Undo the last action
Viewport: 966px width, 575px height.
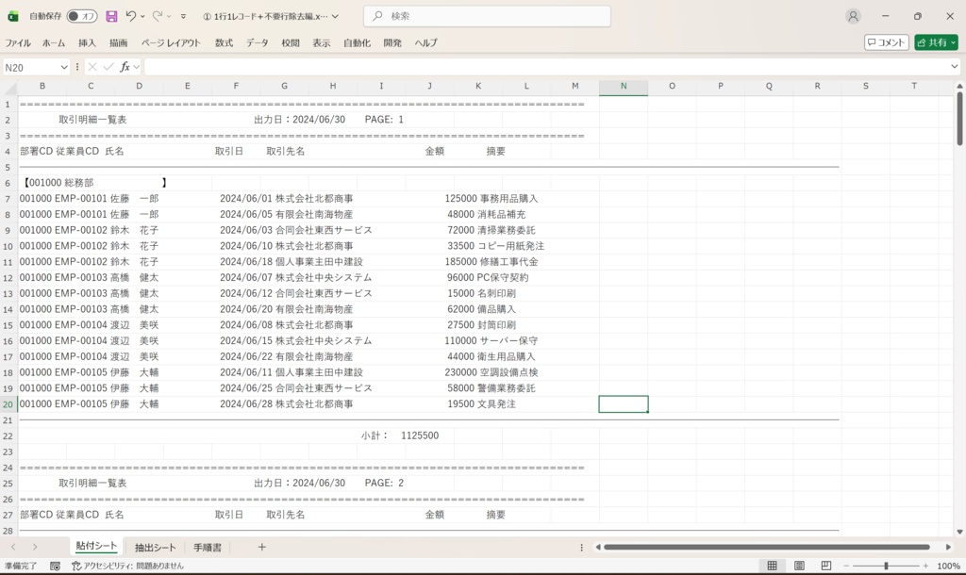pyautogui.click(x=130, y=16)
